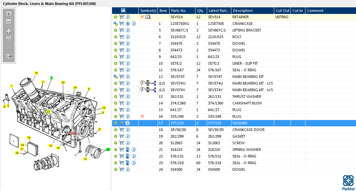356x191 pixels.
Task: Select the MAIN BEARING KIT description for SEV574T
Action: click(x=248, y=77)
